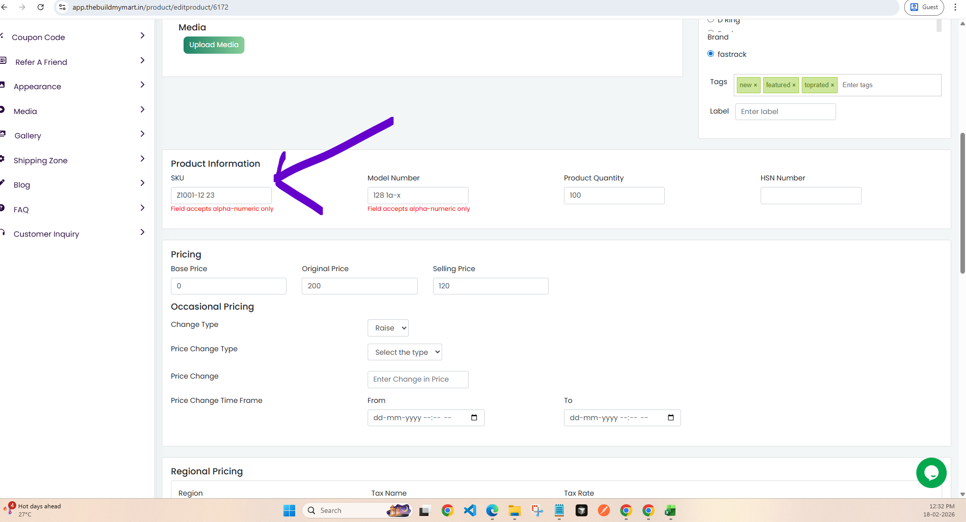Go forward in browser history
The height and width of the screenshot is (522, 966).
(x=22, y=7)
